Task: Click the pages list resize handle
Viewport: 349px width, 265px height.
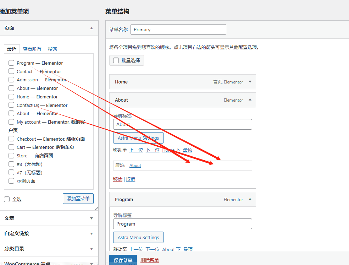Action: (96, 209)
